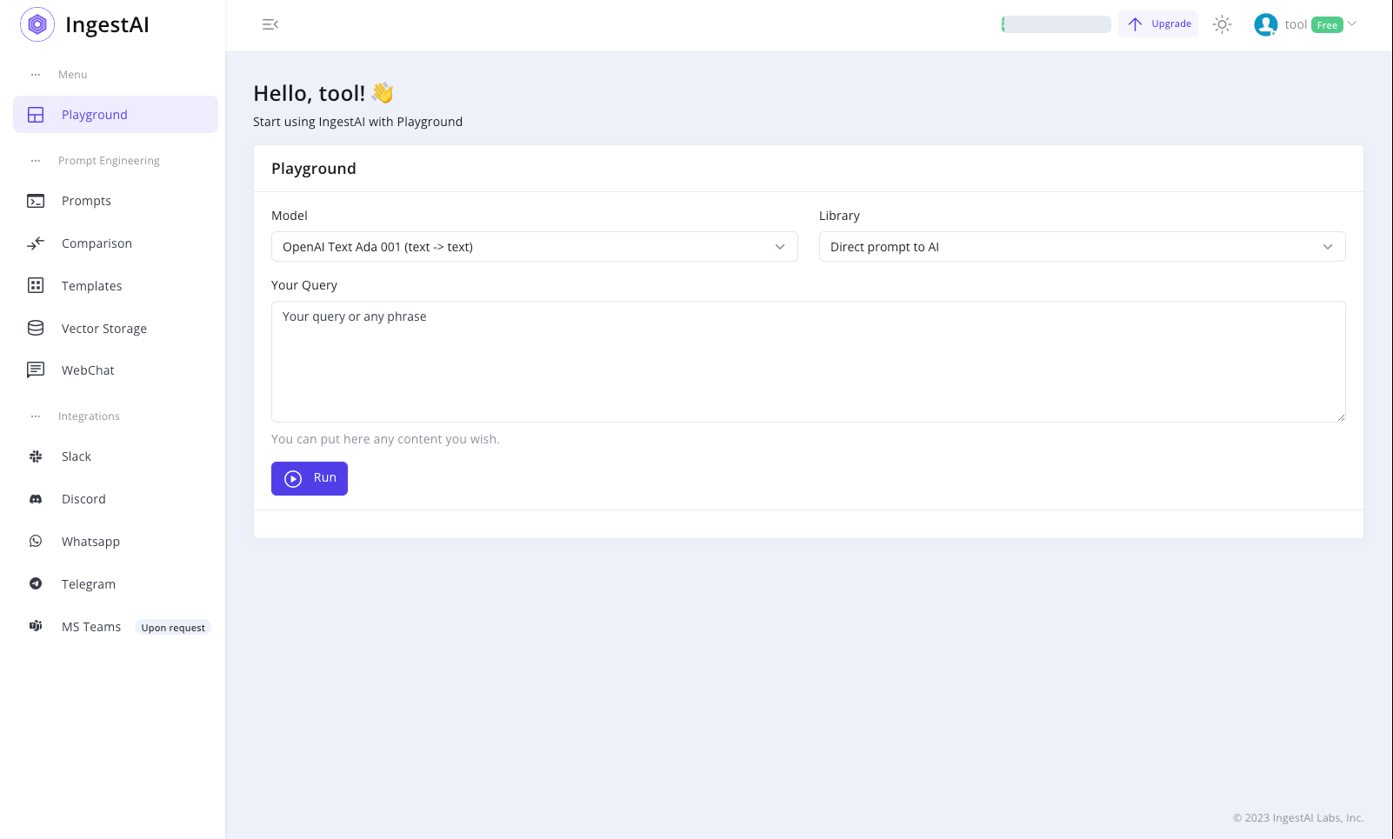1393x839 pixels.
Task: Click the Playground layout icon
Action: tap(36, 115)
